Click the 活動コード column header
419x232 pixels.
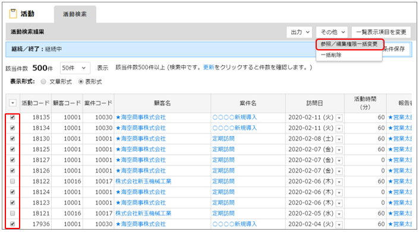click(36, 103)
